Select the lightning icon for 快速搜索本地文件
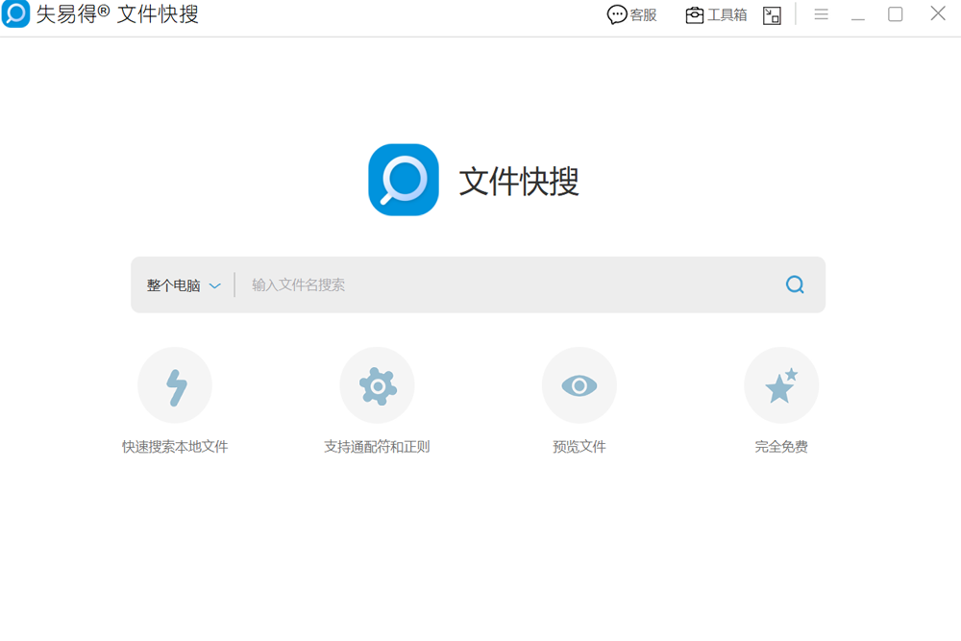Viewport: 961px width, 641px height. [x=175, y=384]
